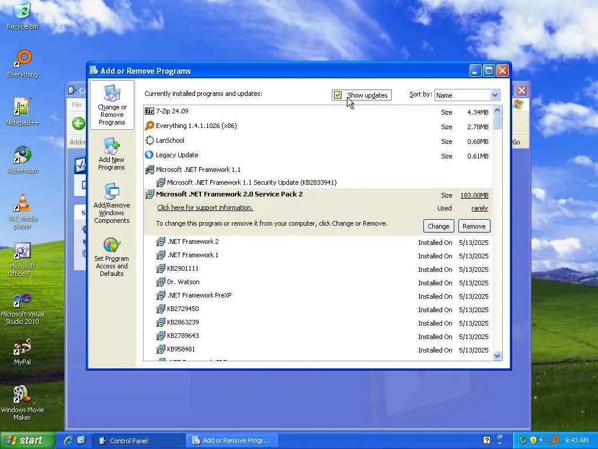This screenshot has width=598, height=449.
Task: Select the KB2789643 update row
Action: [x=318, y=336]
